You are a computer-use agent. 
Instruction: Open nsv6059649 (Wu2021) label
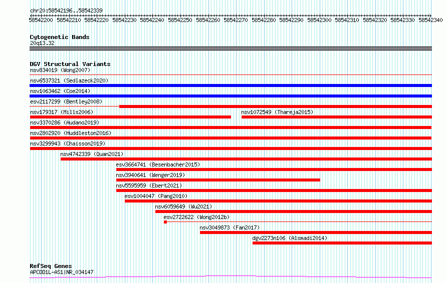(183, 206)
